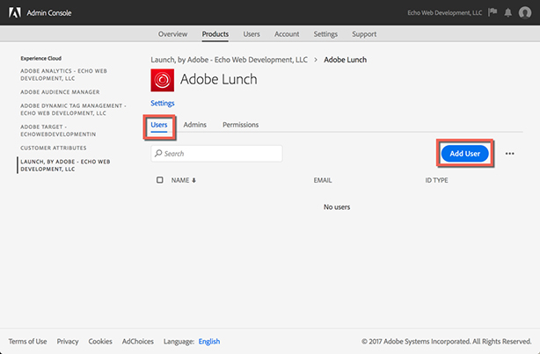Click the Launch, by Adobe breadcrumb link
540x354 pixels.
(229, 60)
